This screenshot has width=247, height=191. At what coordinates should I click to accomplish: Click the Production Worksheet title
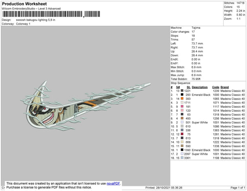click(x=24, y=4)
